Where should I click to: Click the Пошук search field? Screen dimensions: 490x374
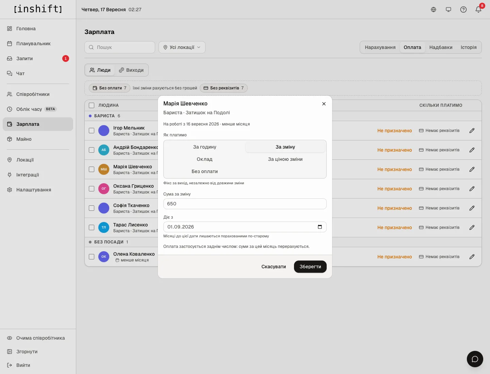click(120, 47)
